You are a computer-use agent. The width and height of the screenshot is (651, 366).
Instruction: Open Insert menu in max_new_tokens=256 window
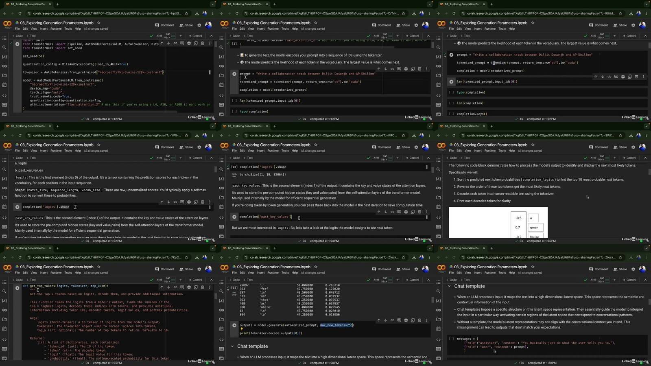(261, 273)
